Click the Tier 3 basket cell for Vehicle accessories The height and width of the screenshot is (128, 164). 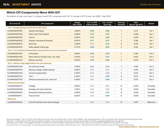[151, 79]
